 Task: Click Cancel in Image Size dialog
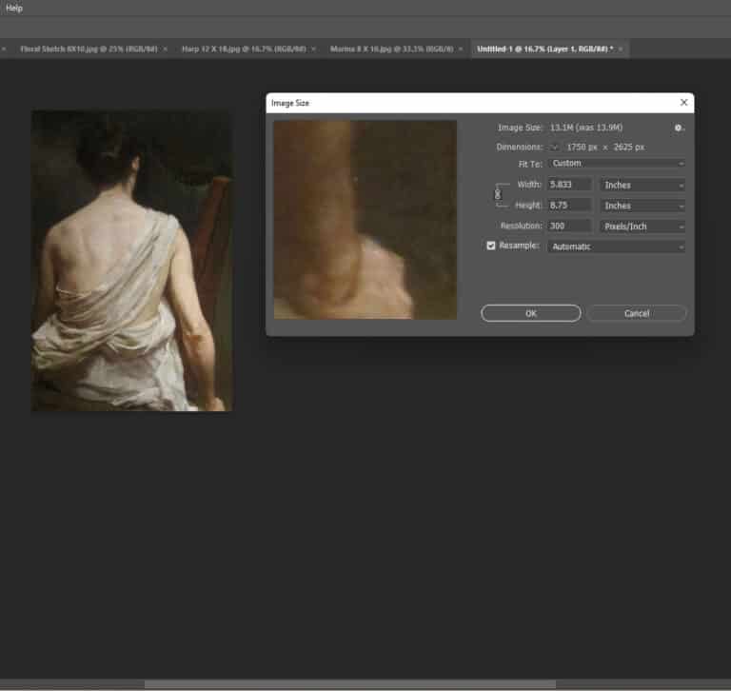click(x=637, y=313)
